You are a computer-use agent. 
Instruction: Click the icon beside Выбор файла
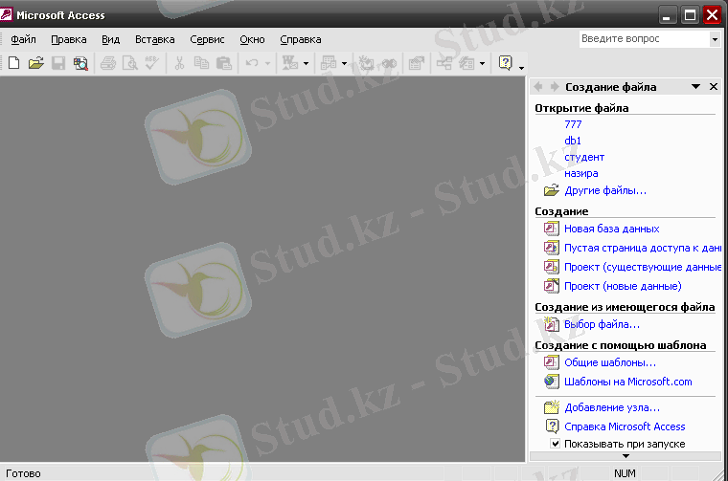[551, 325]
